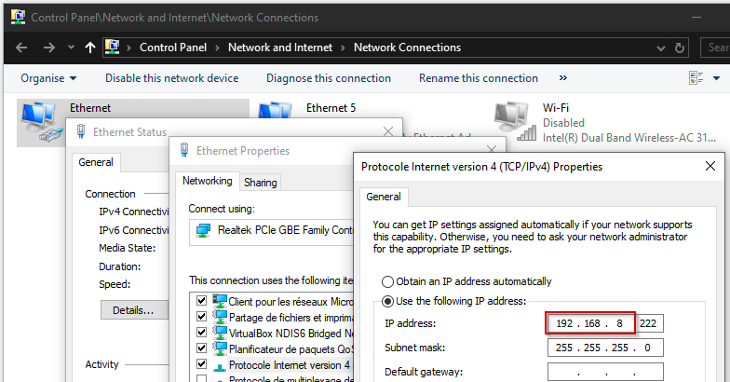Click the Up one level arrow
Screen dimensions: 730x382
click(x=89, y=48)
